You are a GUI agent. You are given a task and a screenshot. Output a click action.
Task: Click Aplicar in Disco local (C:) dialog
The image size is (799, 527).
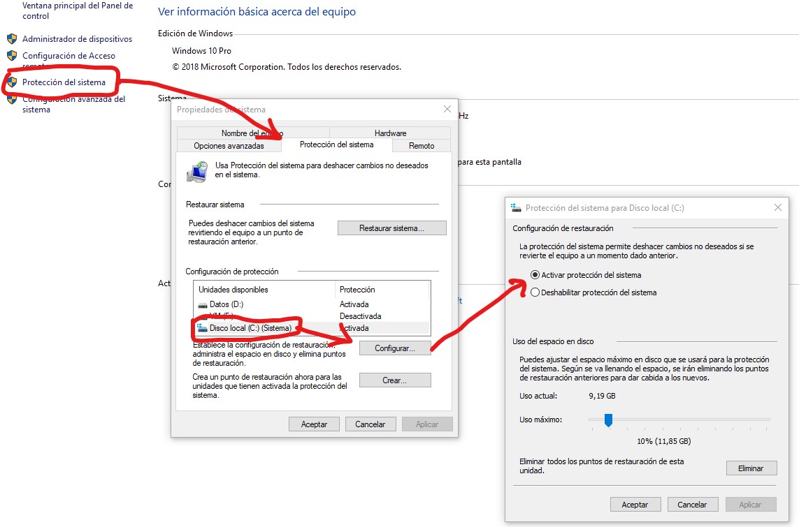[751, 504]
